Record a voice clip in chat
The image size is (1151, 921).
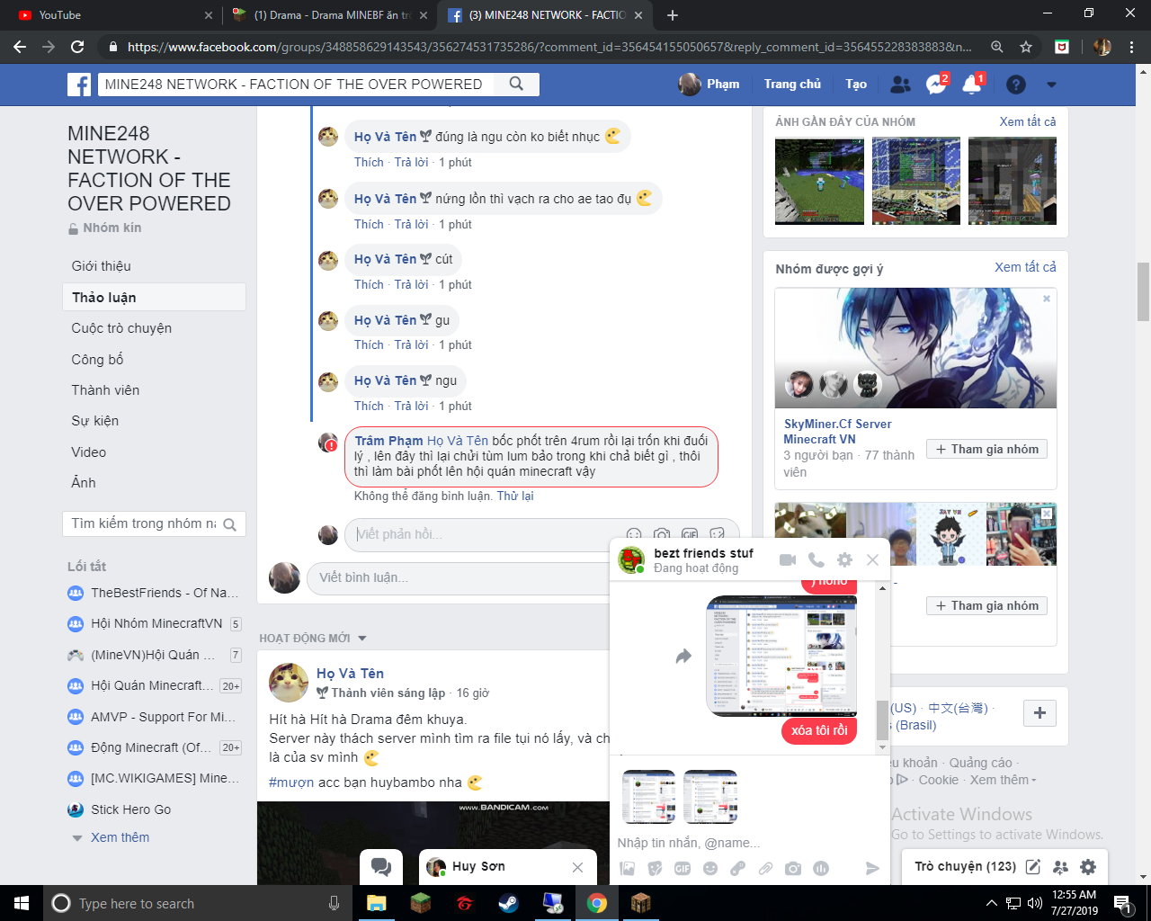pos(820,868)
